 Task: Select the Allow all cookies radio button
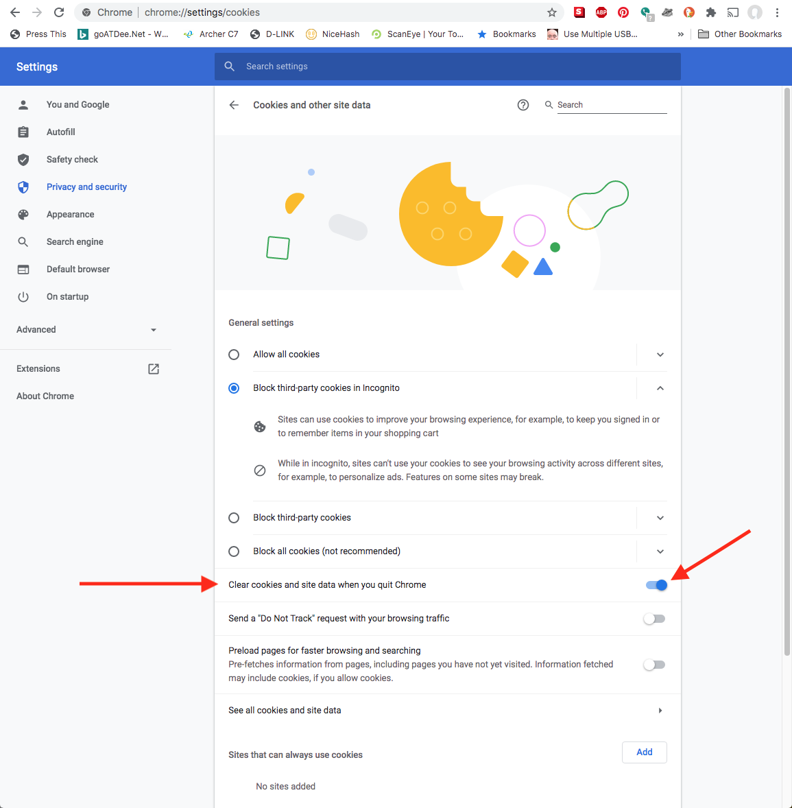(x=234, y=355)
